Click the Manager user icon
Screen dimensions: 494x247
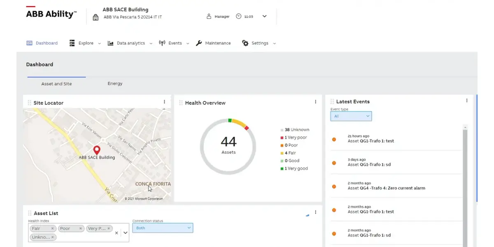click(x=209, y=16)
